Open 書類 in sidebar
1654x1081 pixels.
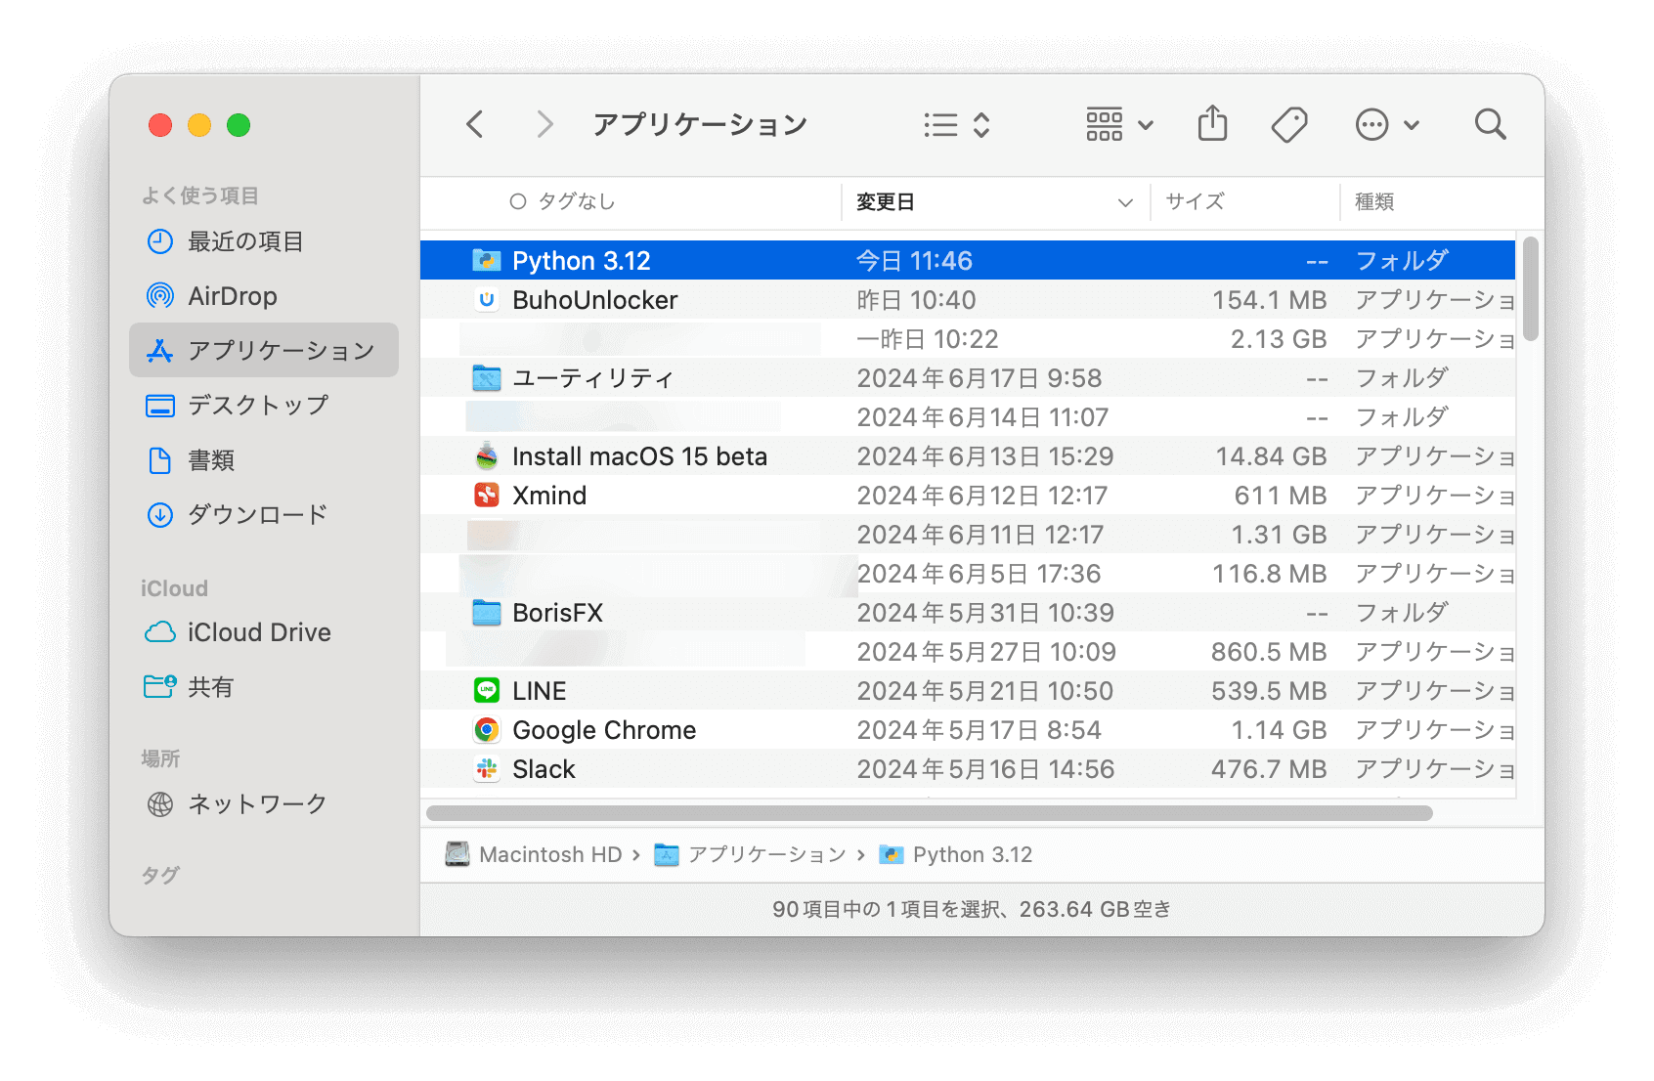264,459
